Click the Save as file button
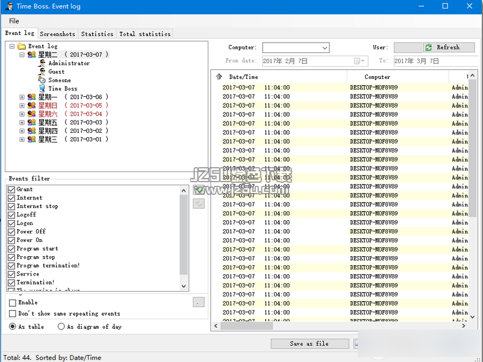Image resolution: width=483 pixels, height=362 pixels. (310, 343)
